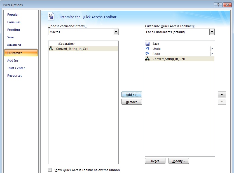The width and height of the screenshot is (234, 173).
Task: Select Convert_String_in_Cell in the right toolbar list
Action: click(180, 59)
